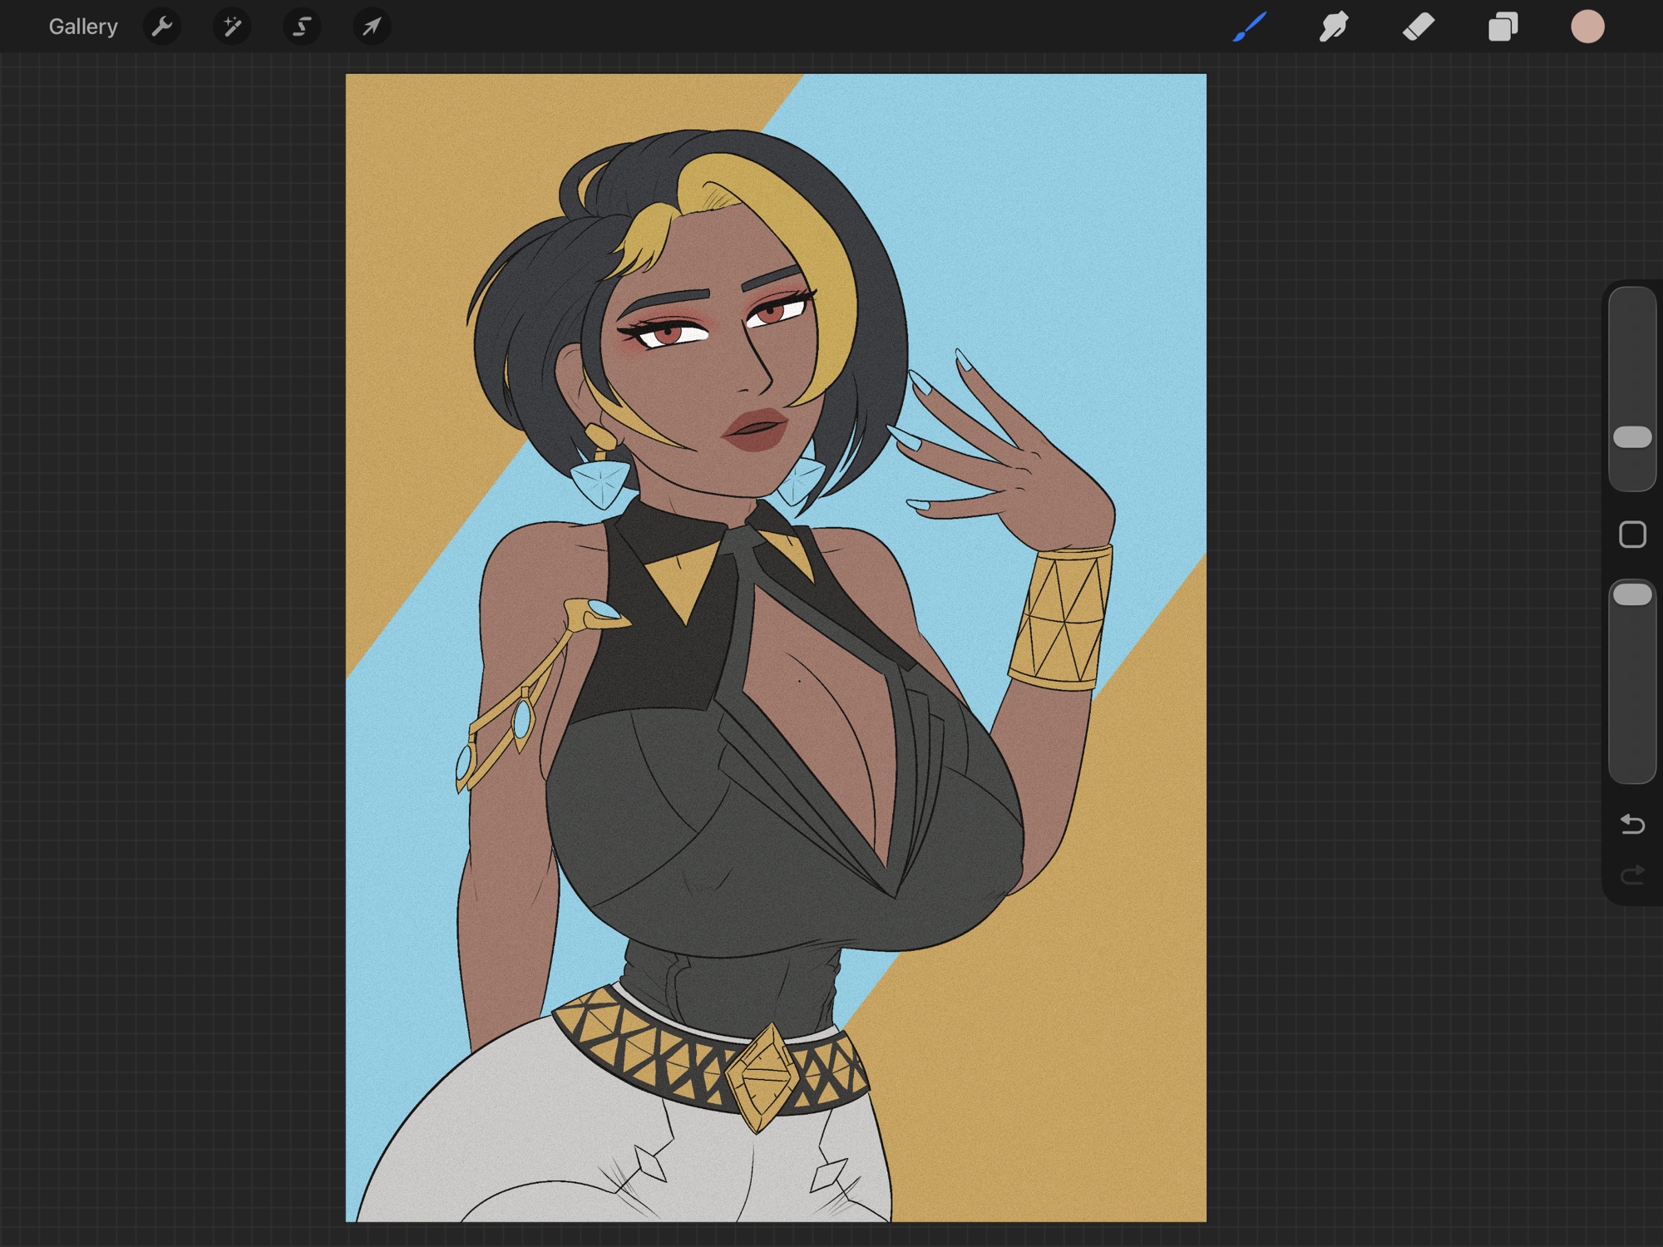Screen dimensions: 1663x1247
Task: Open the Actions wrench menu
Action: pos(162,27)
